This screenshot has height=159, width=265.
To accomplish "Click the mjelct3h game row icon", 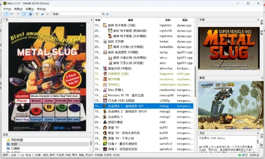I will click(110, 31).
